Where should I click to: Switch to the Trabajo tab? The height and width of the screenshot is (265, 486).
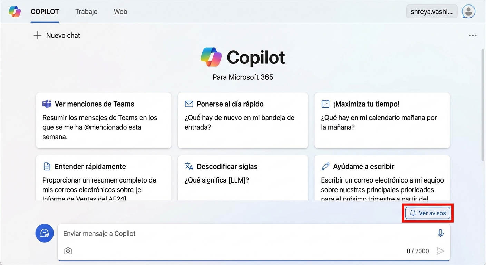point(86,11)
